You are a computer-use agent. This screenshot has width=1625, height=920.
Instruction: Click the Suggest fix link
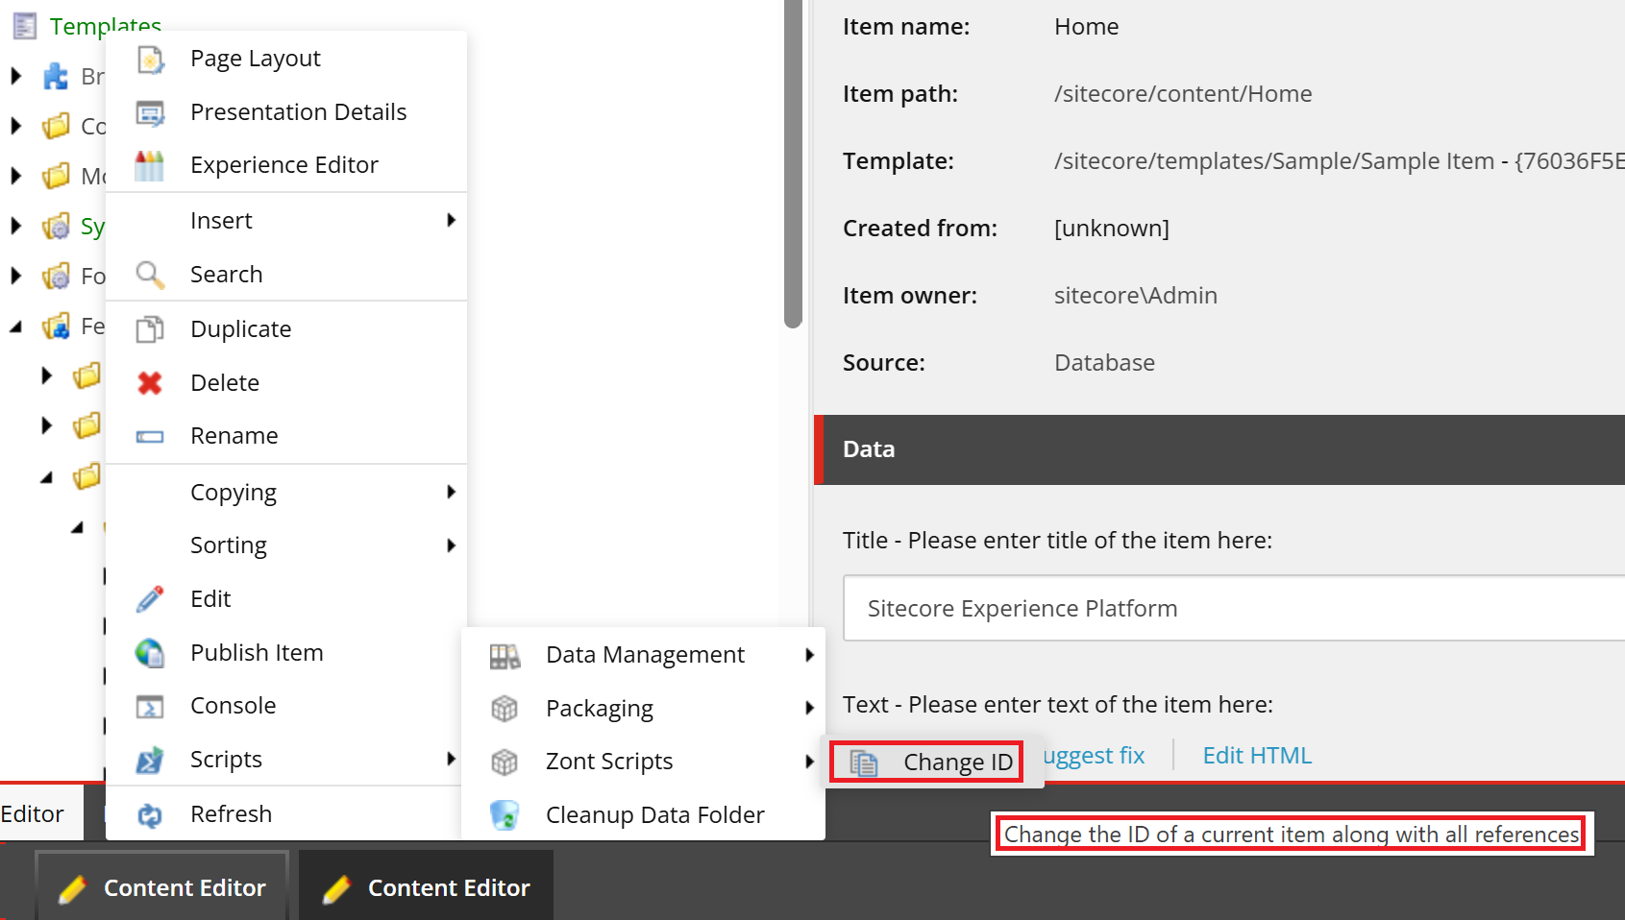[x=1094, y=756]
